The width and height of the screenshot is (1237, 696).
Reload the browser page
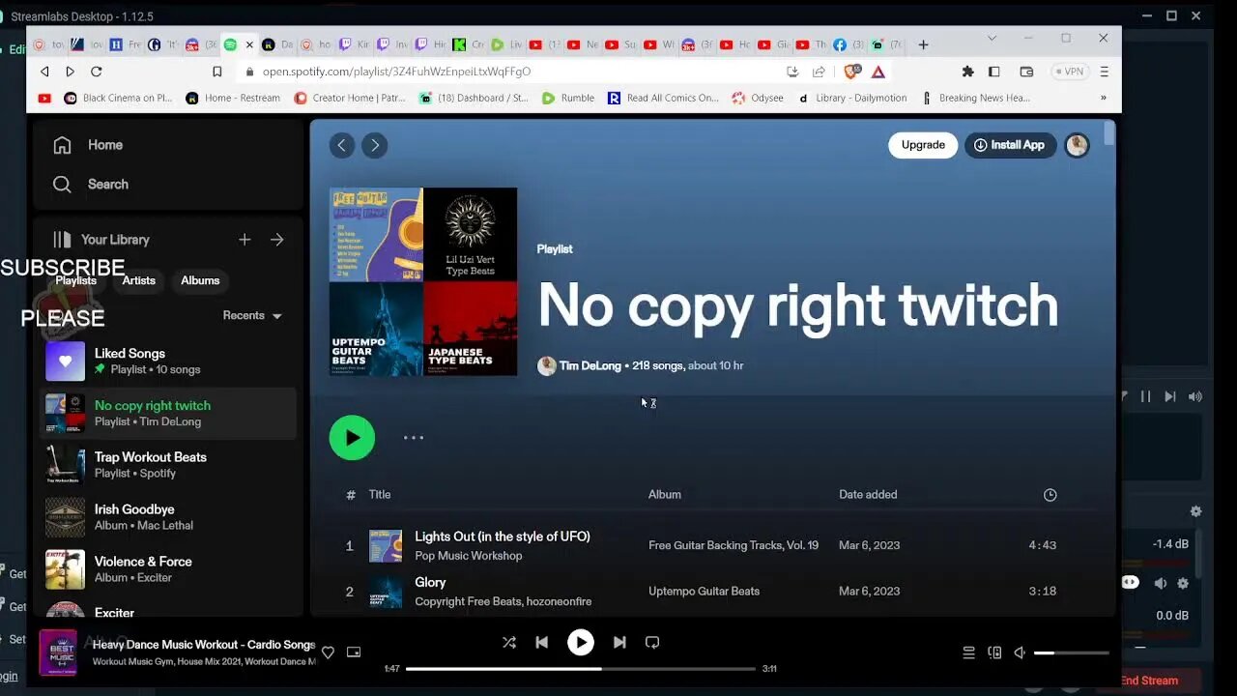tap(96, 72)
